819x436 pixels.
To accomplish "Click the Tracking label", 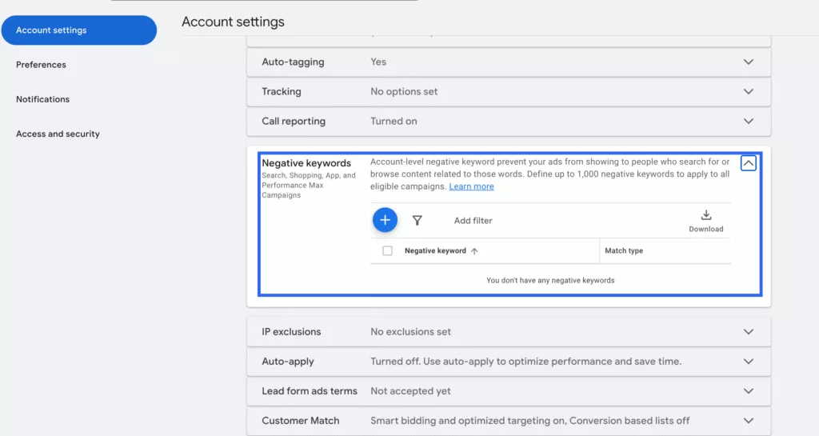I will [x=281, y=91].
